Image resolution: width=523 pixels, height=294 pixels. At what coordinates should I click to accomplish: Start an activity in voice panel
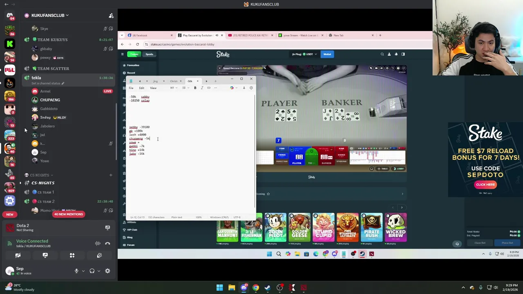click(72, 255)
